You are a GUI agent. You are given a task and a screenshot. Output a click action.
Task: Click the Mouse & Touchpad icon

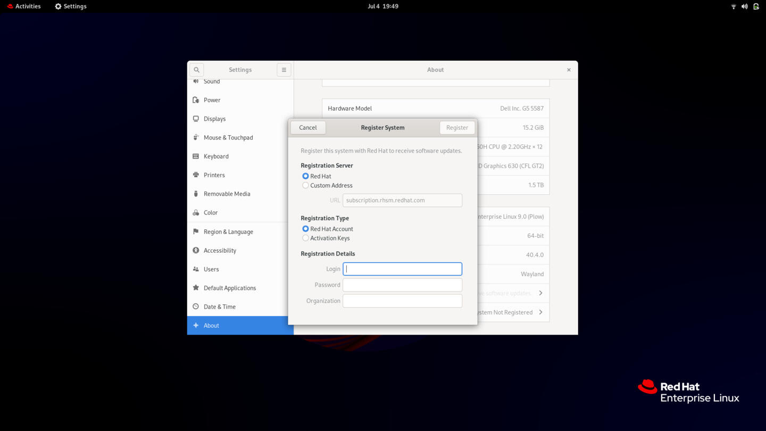[196, 137]
